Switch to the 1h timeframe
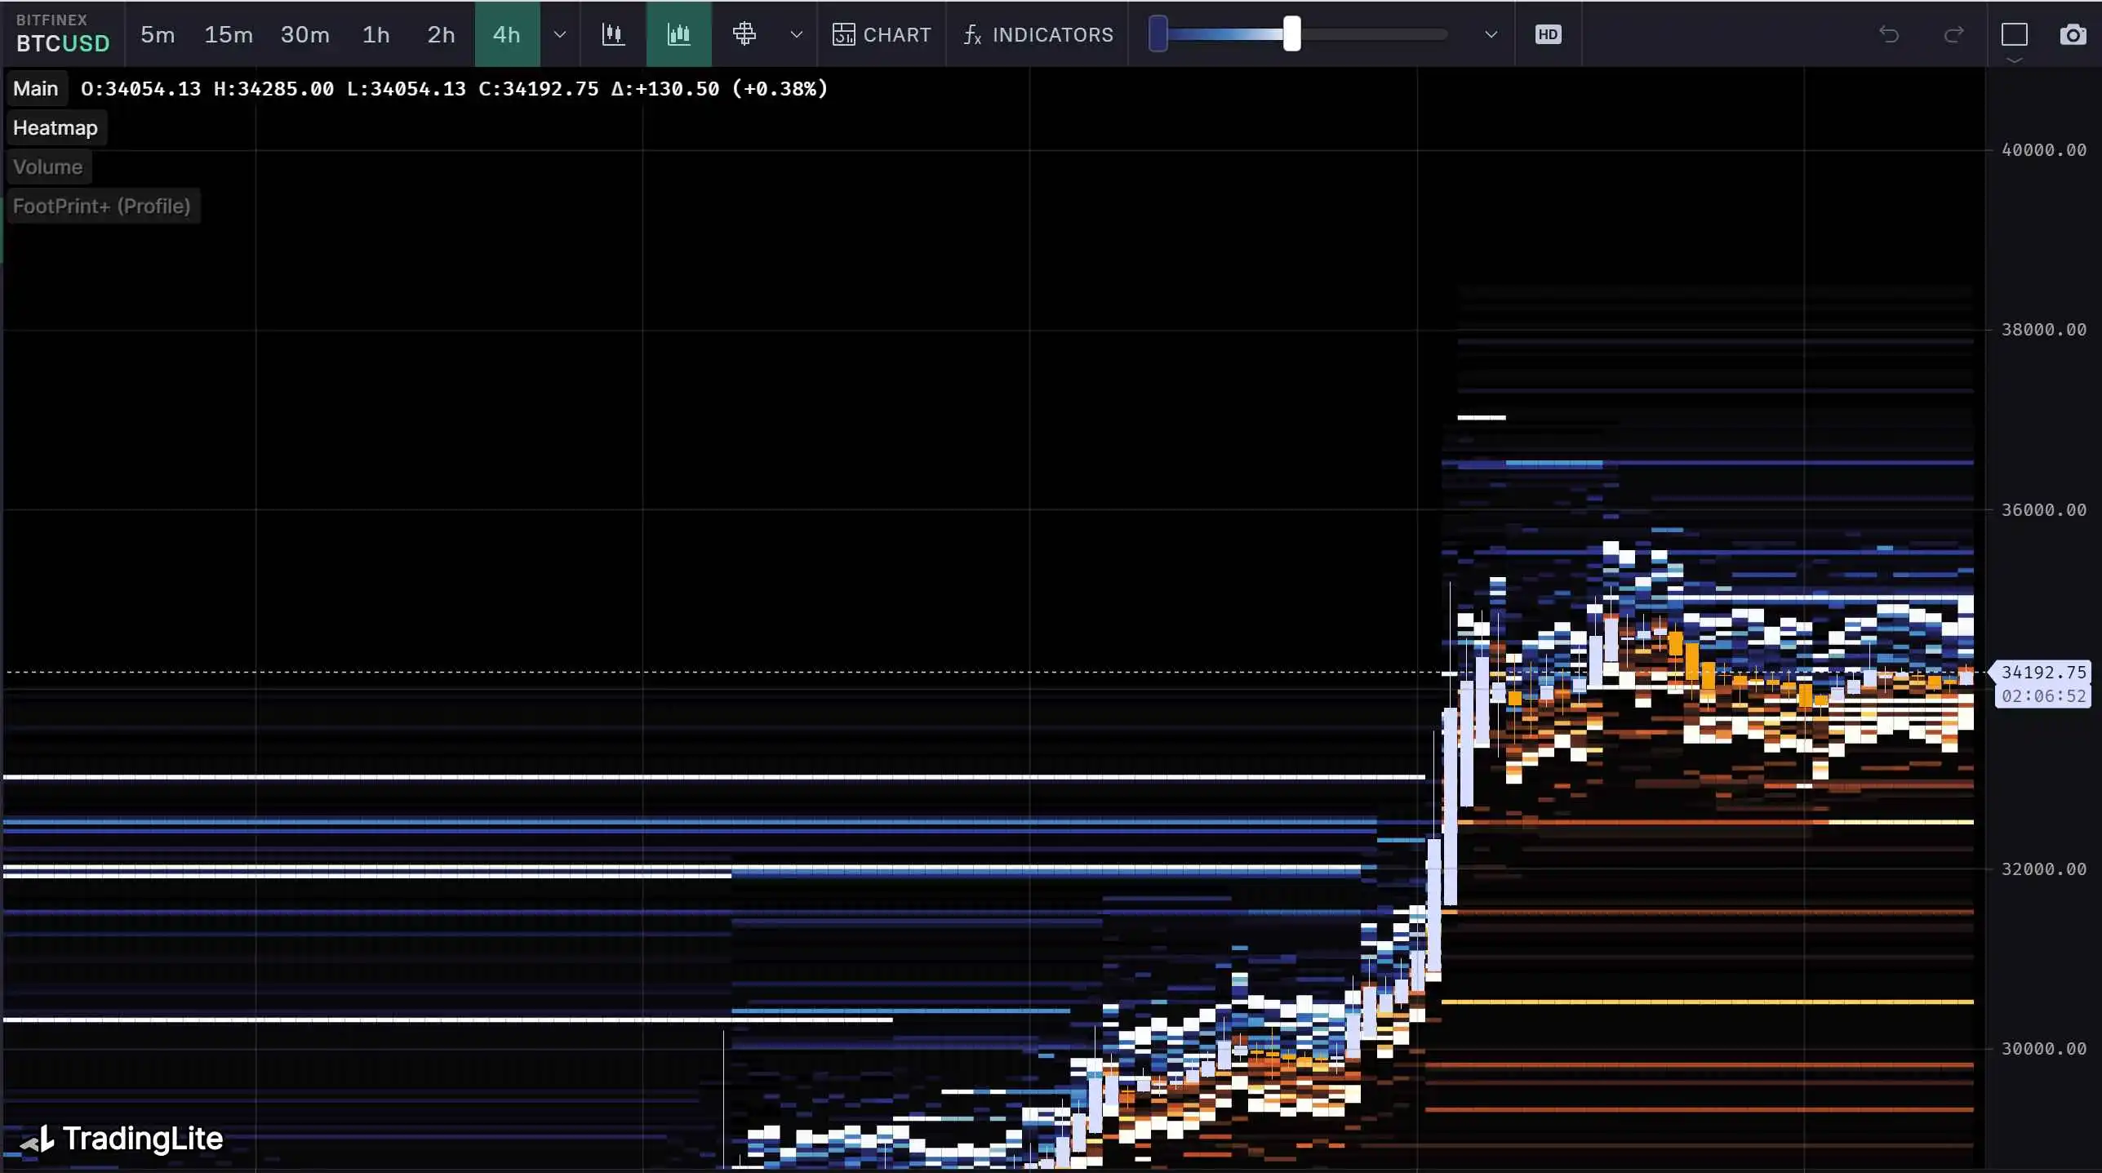 pos(376,34)
